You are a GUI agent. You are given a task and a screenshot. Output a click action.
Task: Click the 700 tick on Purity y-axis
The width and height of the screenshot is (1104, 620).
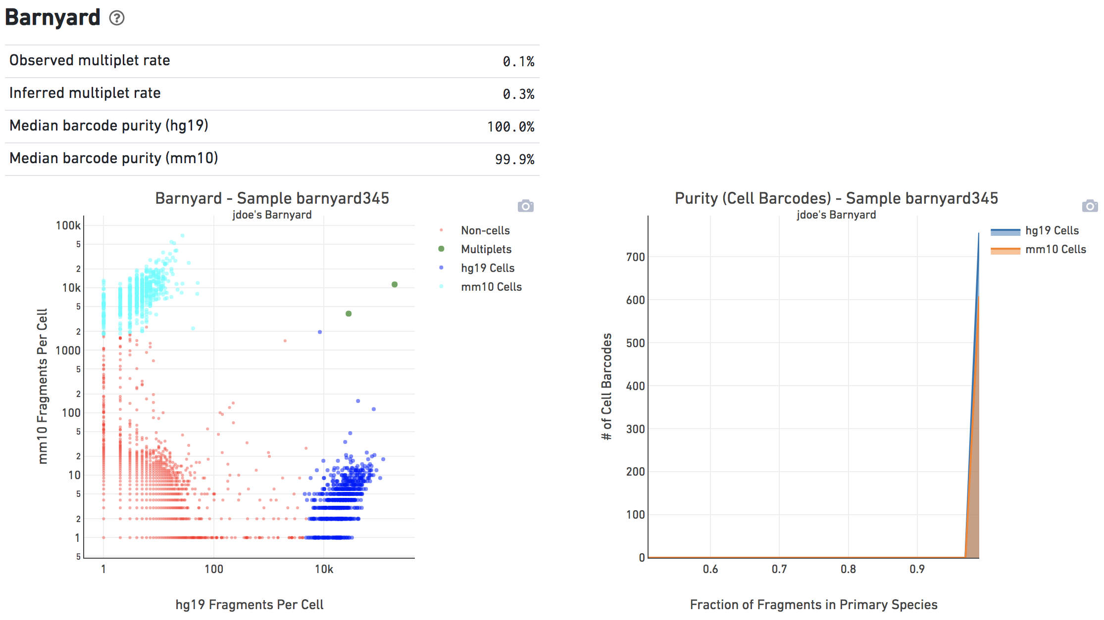635,257
